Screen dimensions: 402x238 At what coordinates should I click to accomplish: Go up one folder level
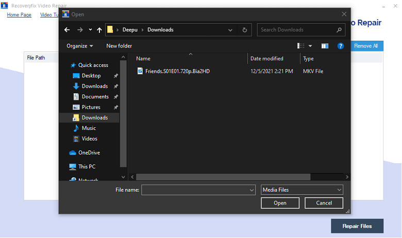pyautogui.click(x=99, y=30)
